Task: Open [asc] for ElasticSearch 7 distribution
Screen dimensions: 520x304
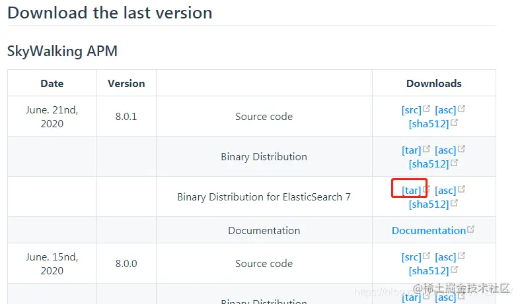Action: coord(445,191)
